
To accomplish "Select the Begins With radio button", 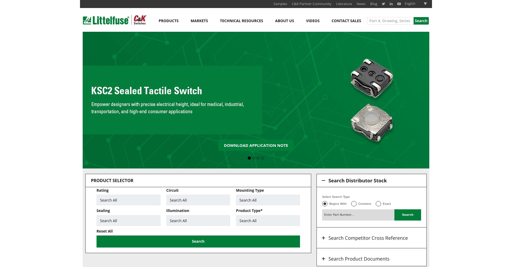I will (325, 204).
